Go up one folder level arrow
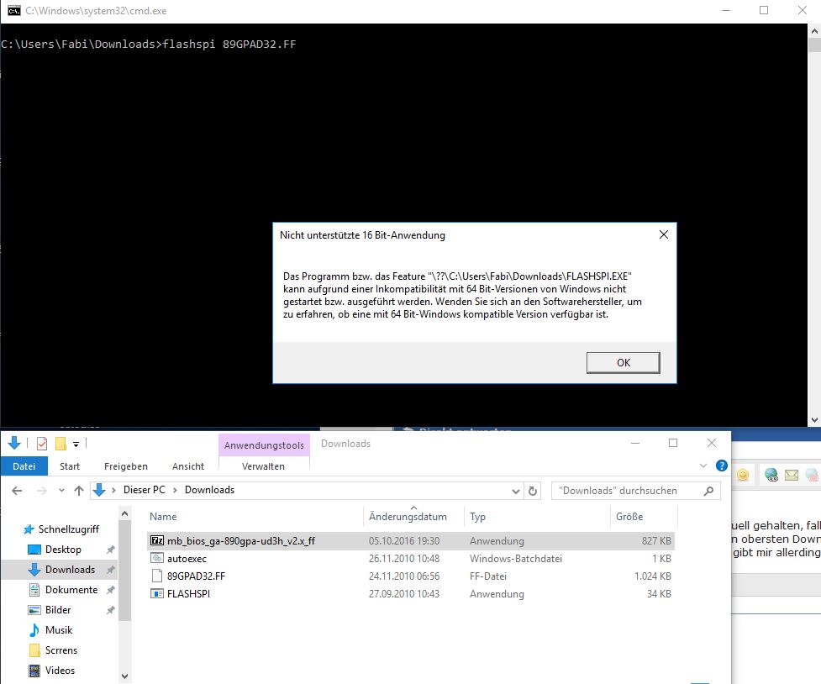The image size is (821, 684). tap(78, 490)
